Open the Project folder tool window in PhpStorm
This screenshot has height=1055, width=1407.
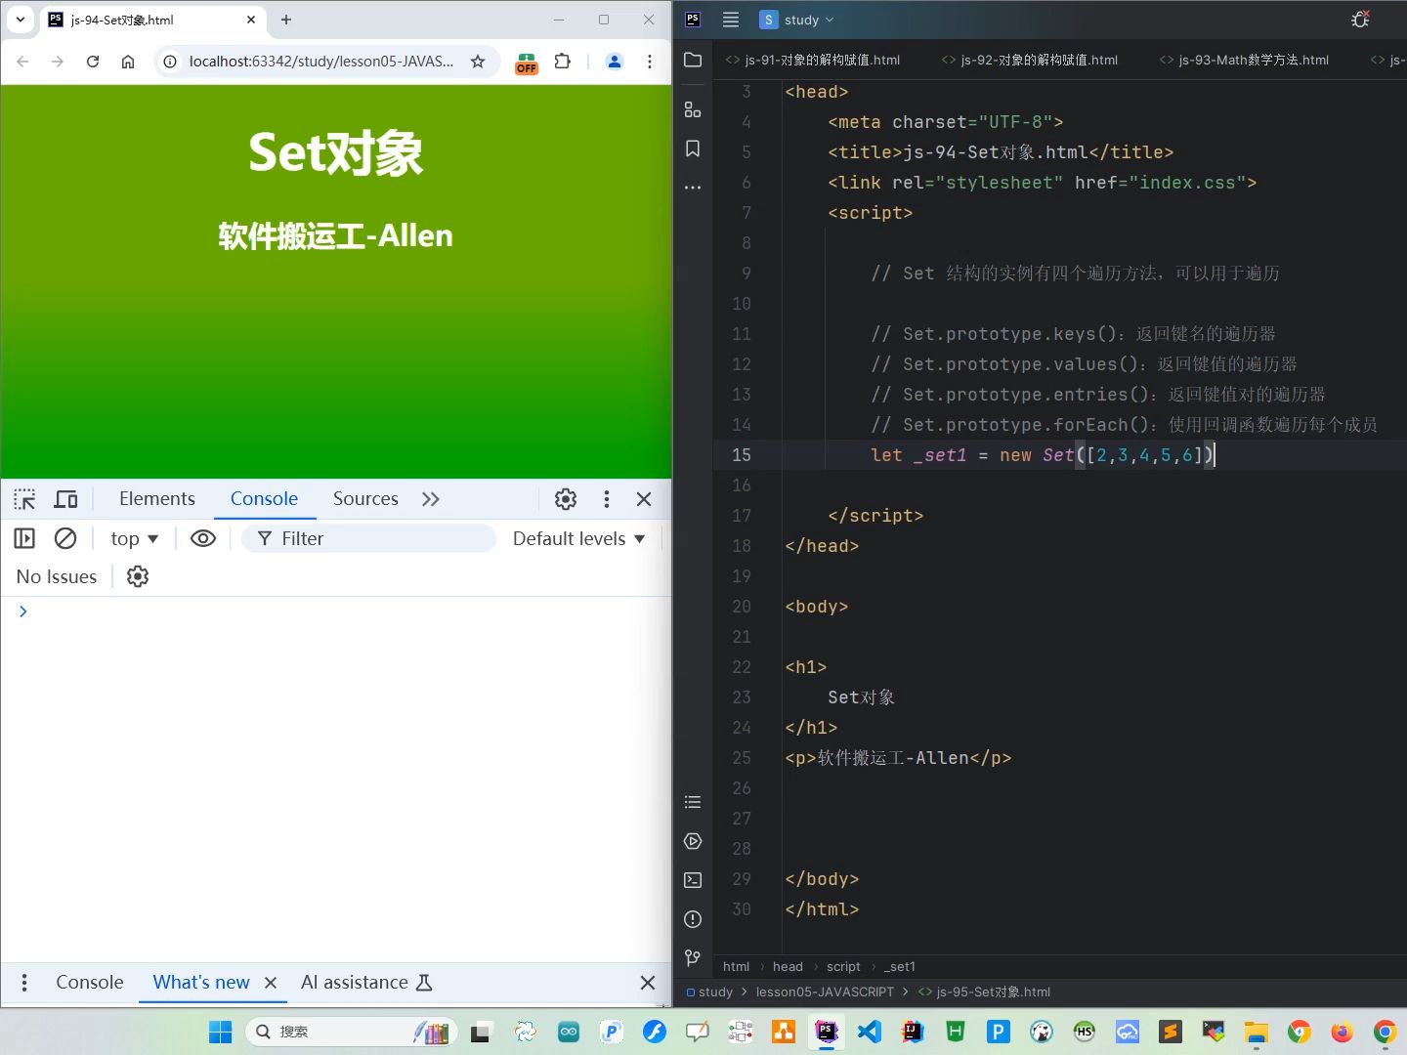pos(693,60)
